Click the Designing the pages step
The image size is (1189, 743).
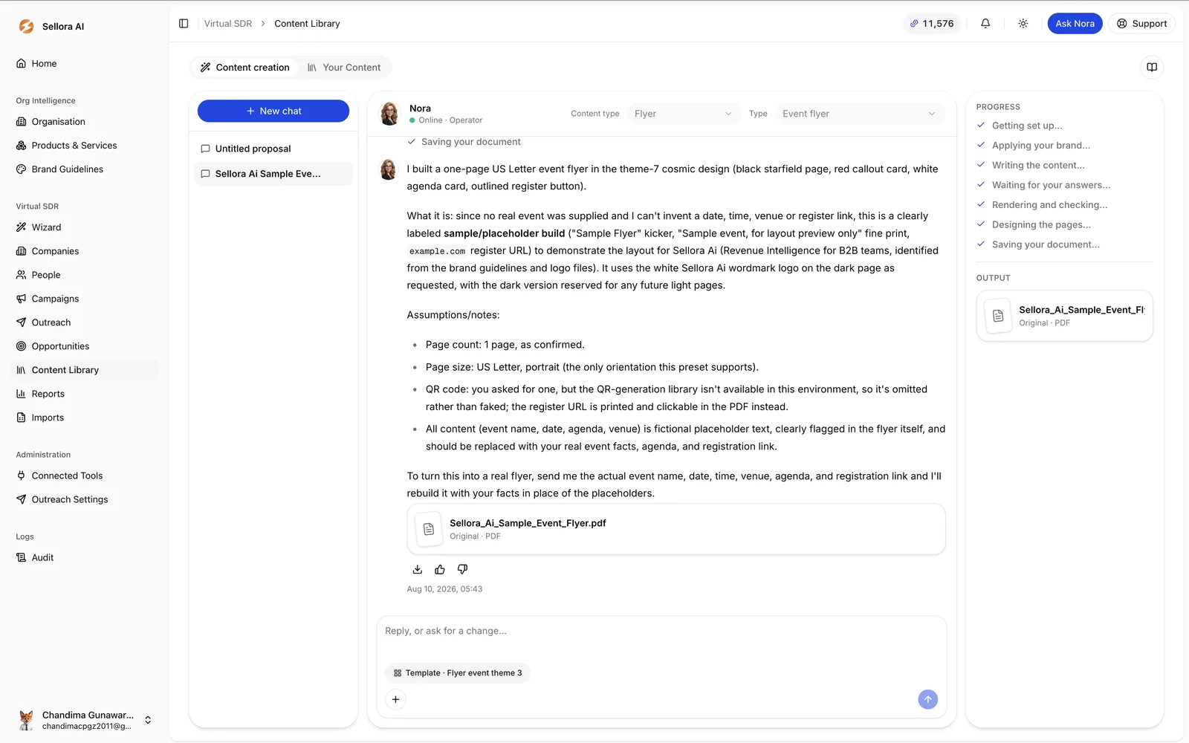tap(1041, 224)
